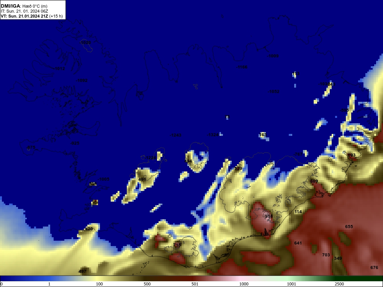383x287 pixels.
Task: Click the -1052 value label
Action: 273,91
